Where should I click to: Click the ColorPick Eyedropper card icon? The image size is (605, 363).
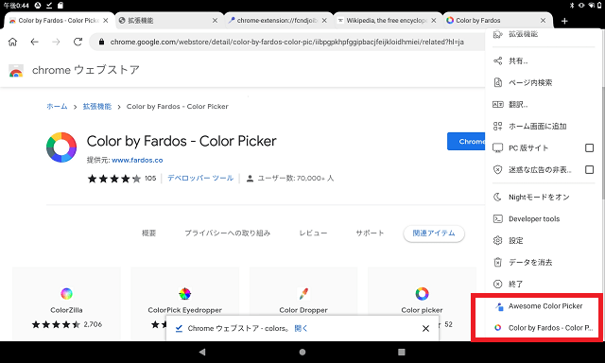[185, 294]
